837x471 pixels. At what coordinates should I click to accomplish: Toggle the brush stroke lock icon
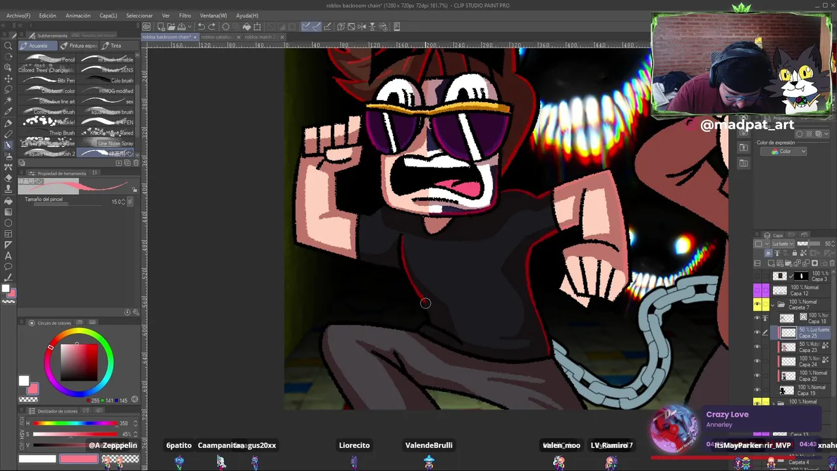[x=135, y=190]
